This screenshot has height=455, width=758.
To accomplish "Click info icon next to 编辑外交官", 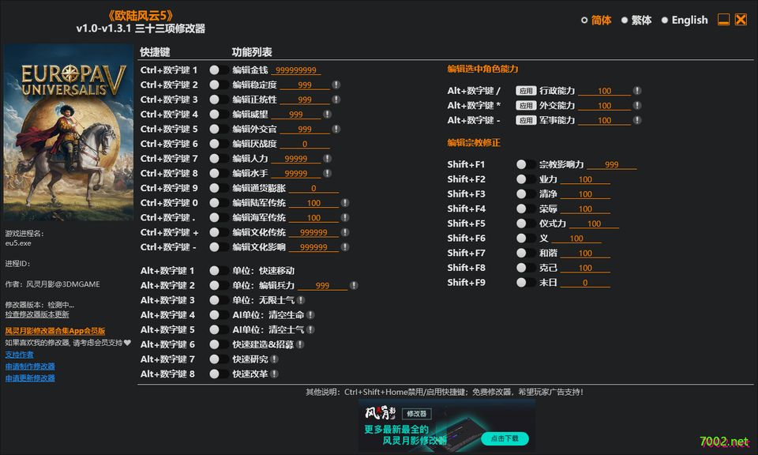I will point(336,129).
